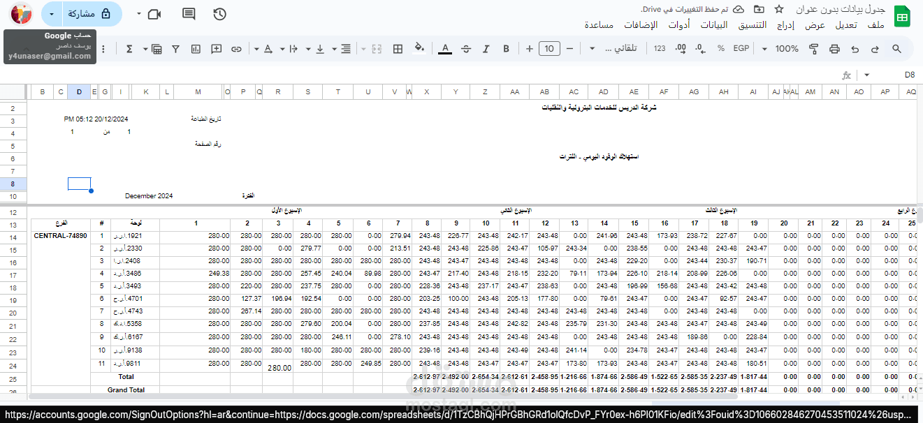Decrease font size with minus button
The height and width of the screenshot is (423, 923).
point(570,49)
